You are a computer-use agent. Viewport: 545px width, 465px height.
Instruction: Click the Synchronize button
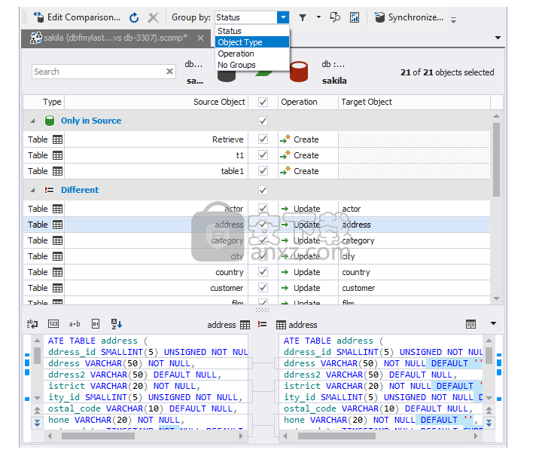coord(409,17)
